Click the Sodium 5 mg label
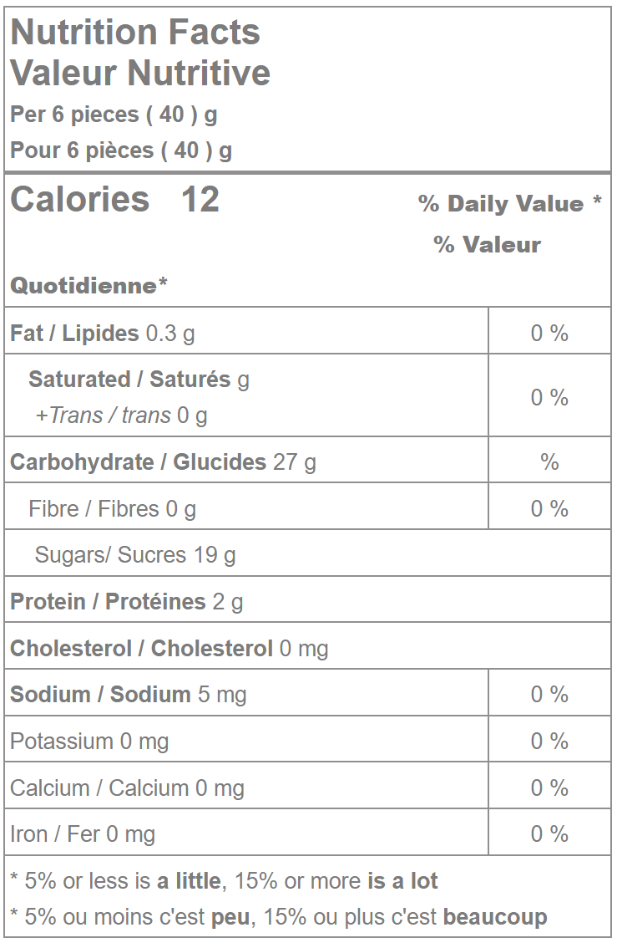This screenshot has height=943, width=617. pos(128,695)
